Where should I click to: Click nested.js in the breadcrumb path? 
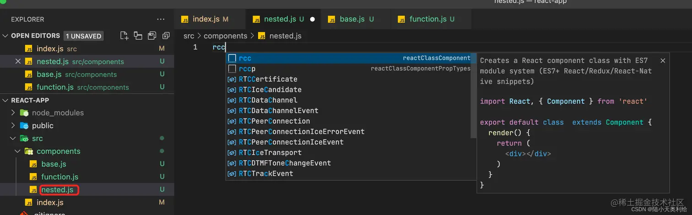(x=285, y=36)
